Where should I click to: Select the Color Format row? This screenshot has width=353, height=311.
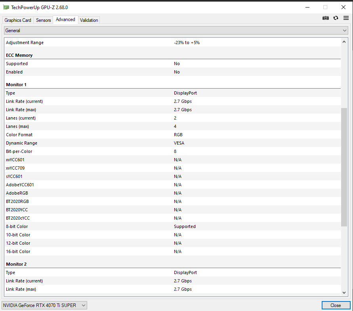click(x=172, y=135)
